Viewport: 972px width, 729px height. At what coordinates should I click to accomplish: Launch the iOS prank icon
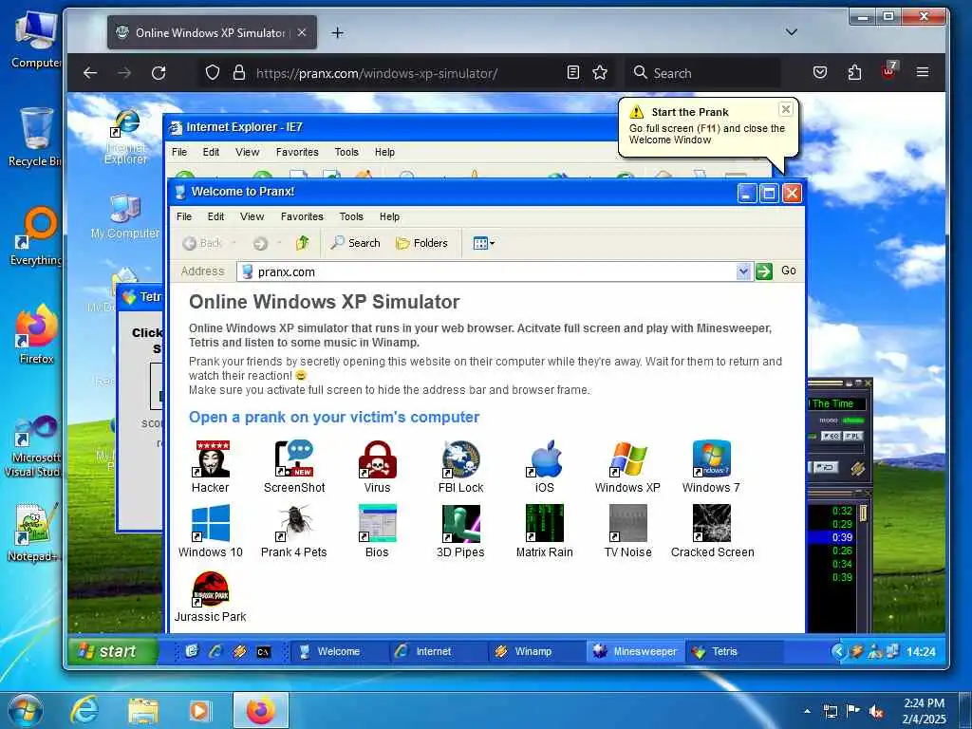pos(544,466)
